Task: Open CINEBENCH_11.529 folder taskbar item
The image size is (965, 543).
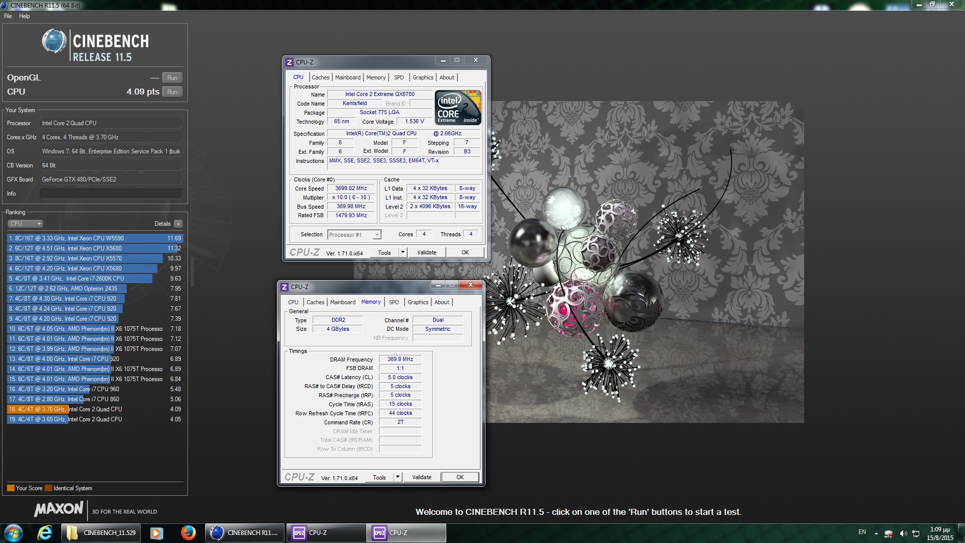Action: 101,533
